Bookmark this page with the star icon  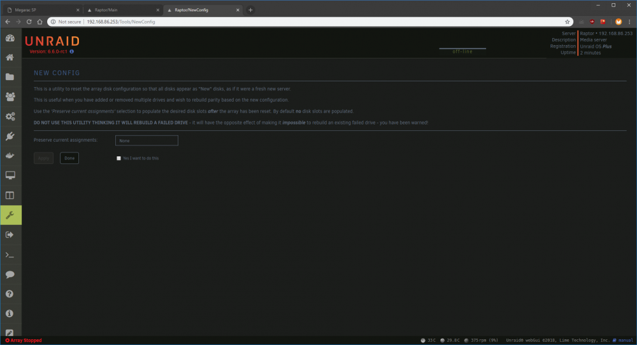click(x=567, y=22)
